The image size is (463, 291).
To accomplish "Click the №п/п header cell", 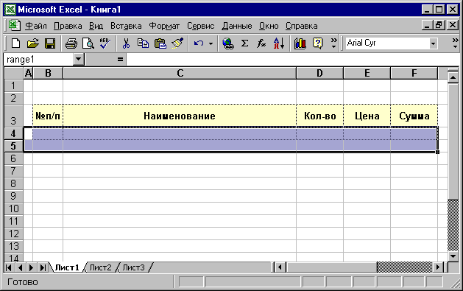I will (x=48, y=116).
